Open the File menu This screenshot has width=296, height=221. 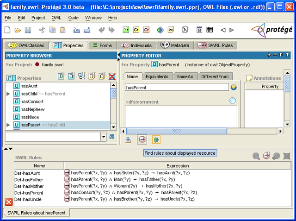8,18
